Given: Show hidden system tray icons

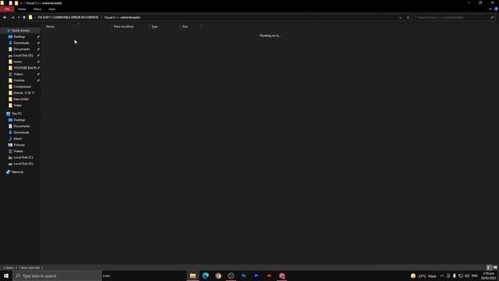Looking at the screenshot, I should (x=442, y=276).
